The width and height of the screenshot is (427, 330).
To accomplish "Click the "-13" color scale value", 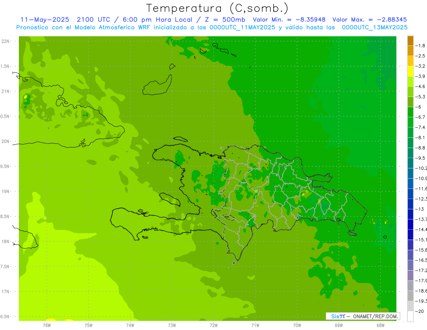I will [420, 209].
